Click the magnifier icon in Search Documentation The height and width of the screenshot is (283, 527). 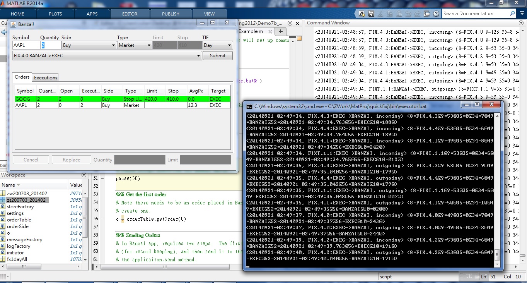point(512,14)
